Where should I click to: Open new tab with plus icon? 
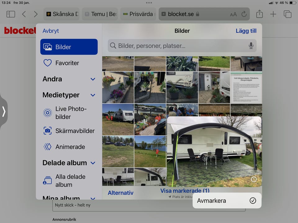273,14
